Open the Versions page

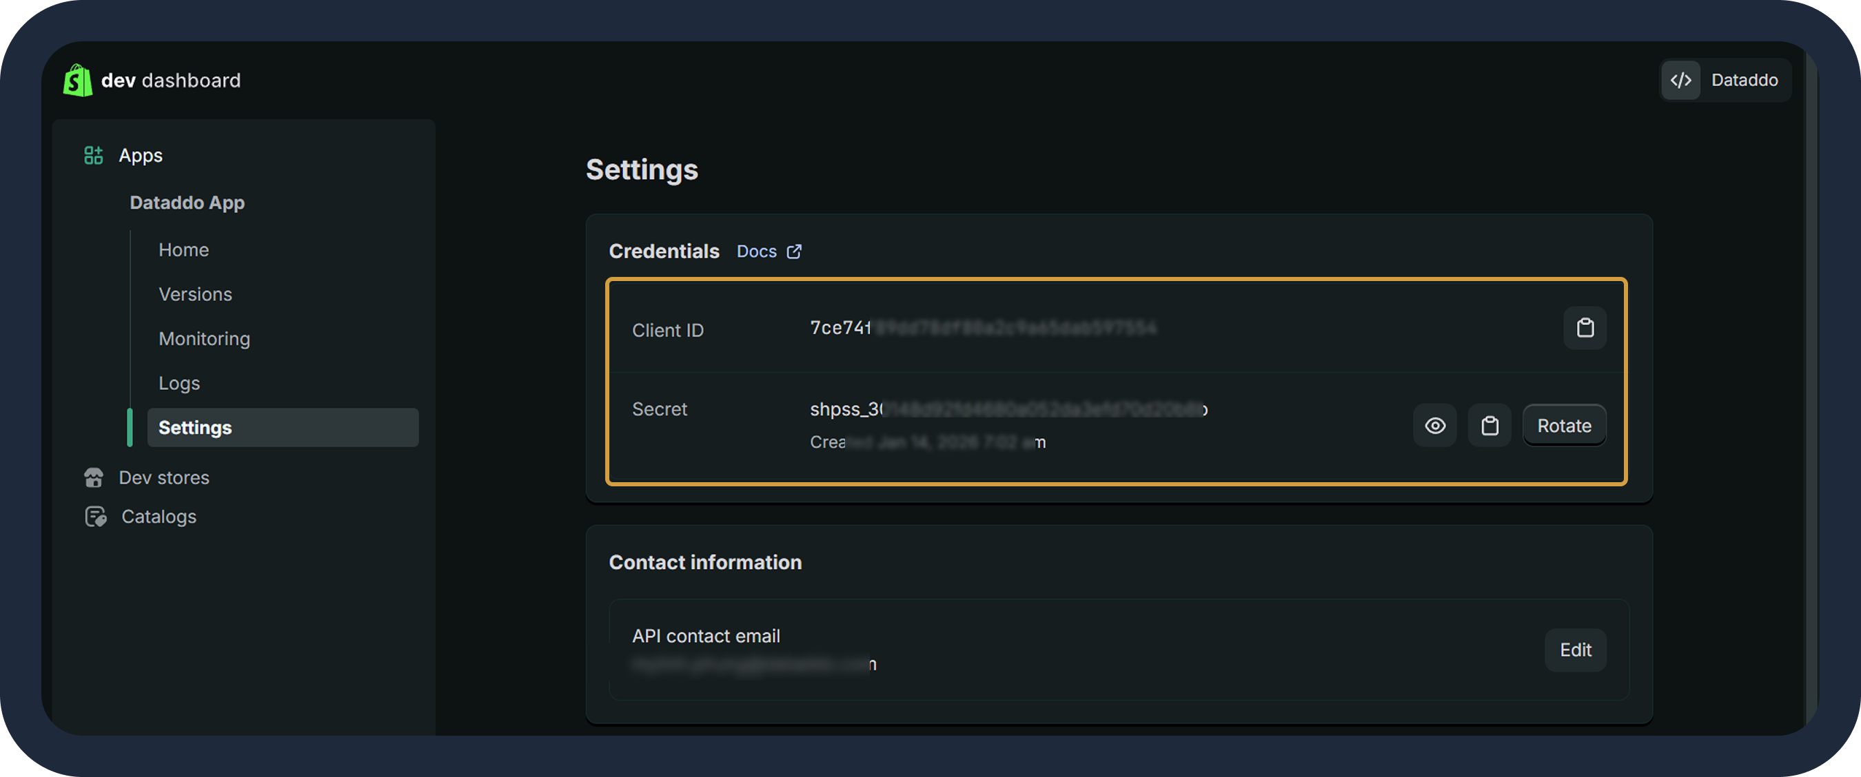[195, 294]
